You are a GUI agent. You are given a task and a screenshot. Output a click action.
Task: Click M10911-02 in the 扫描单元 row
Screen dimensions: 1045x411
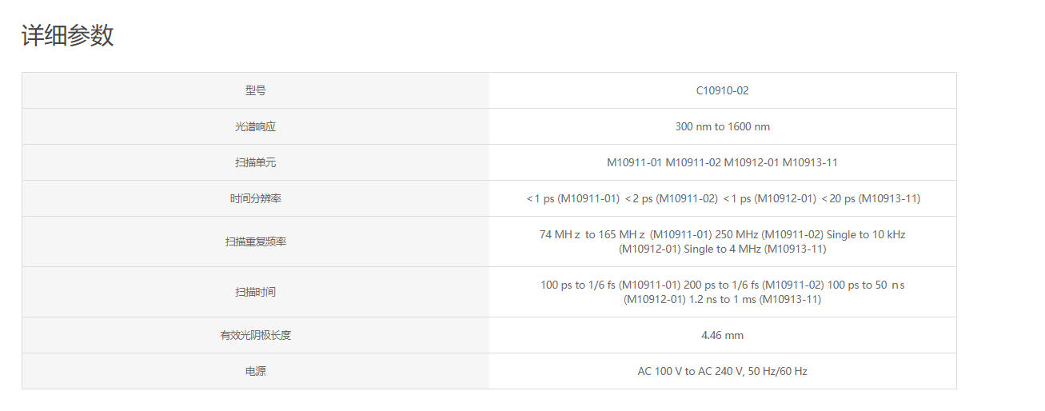[x=693, y=162]
